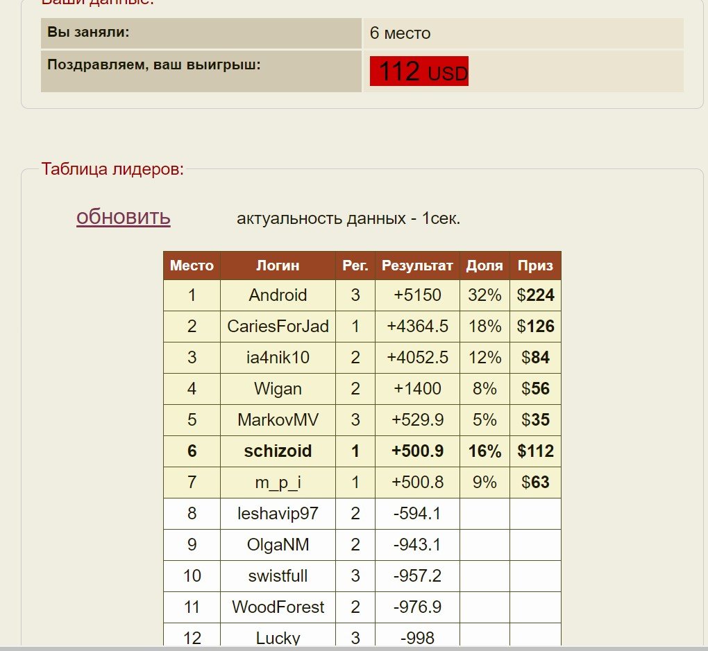Click the обновить refresh link

pos(123,217)
